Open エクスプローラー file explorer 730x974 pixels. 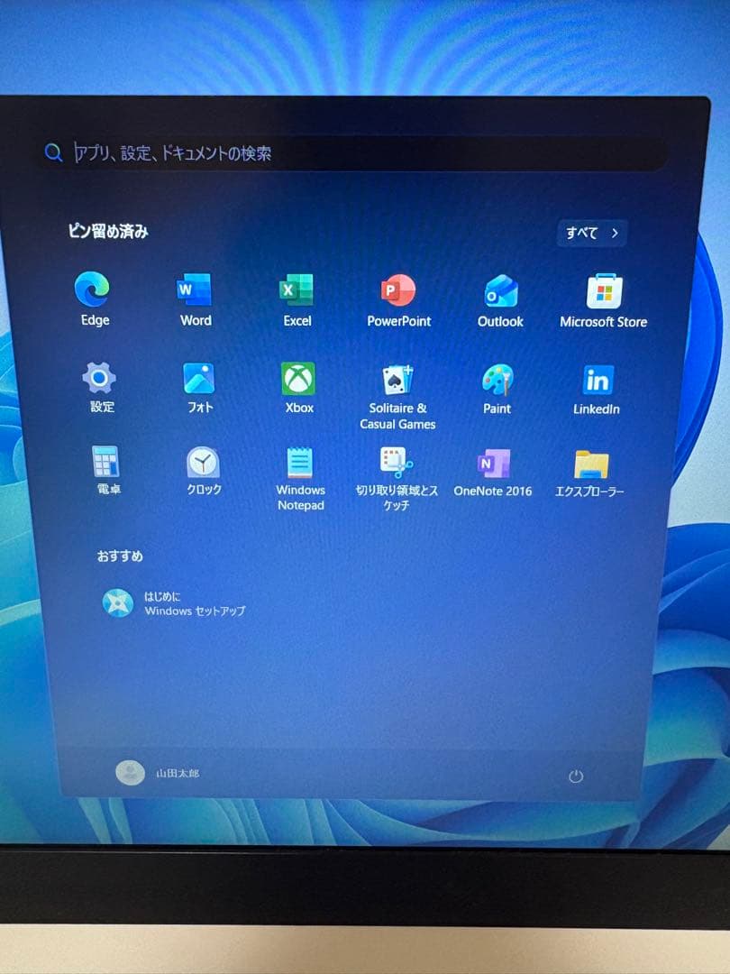click(590, 462)
